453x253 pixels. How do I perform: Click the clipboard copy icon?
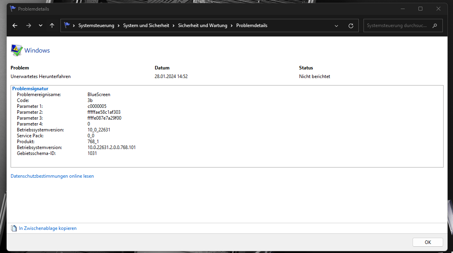[14, 228]
